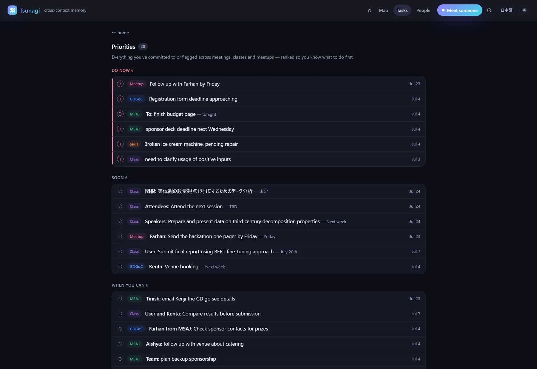
Task: Check off 'Send the hackathon one pager'
Action: tap(120, 237)
